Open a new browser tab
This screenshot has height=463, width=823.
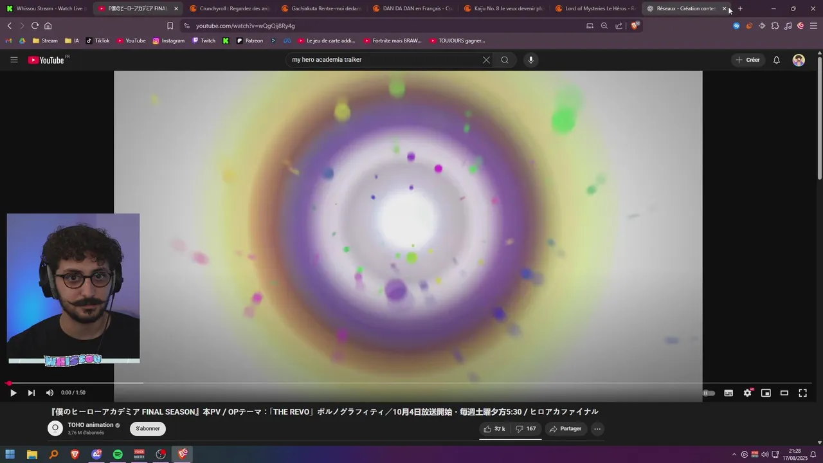pos(740,8)
